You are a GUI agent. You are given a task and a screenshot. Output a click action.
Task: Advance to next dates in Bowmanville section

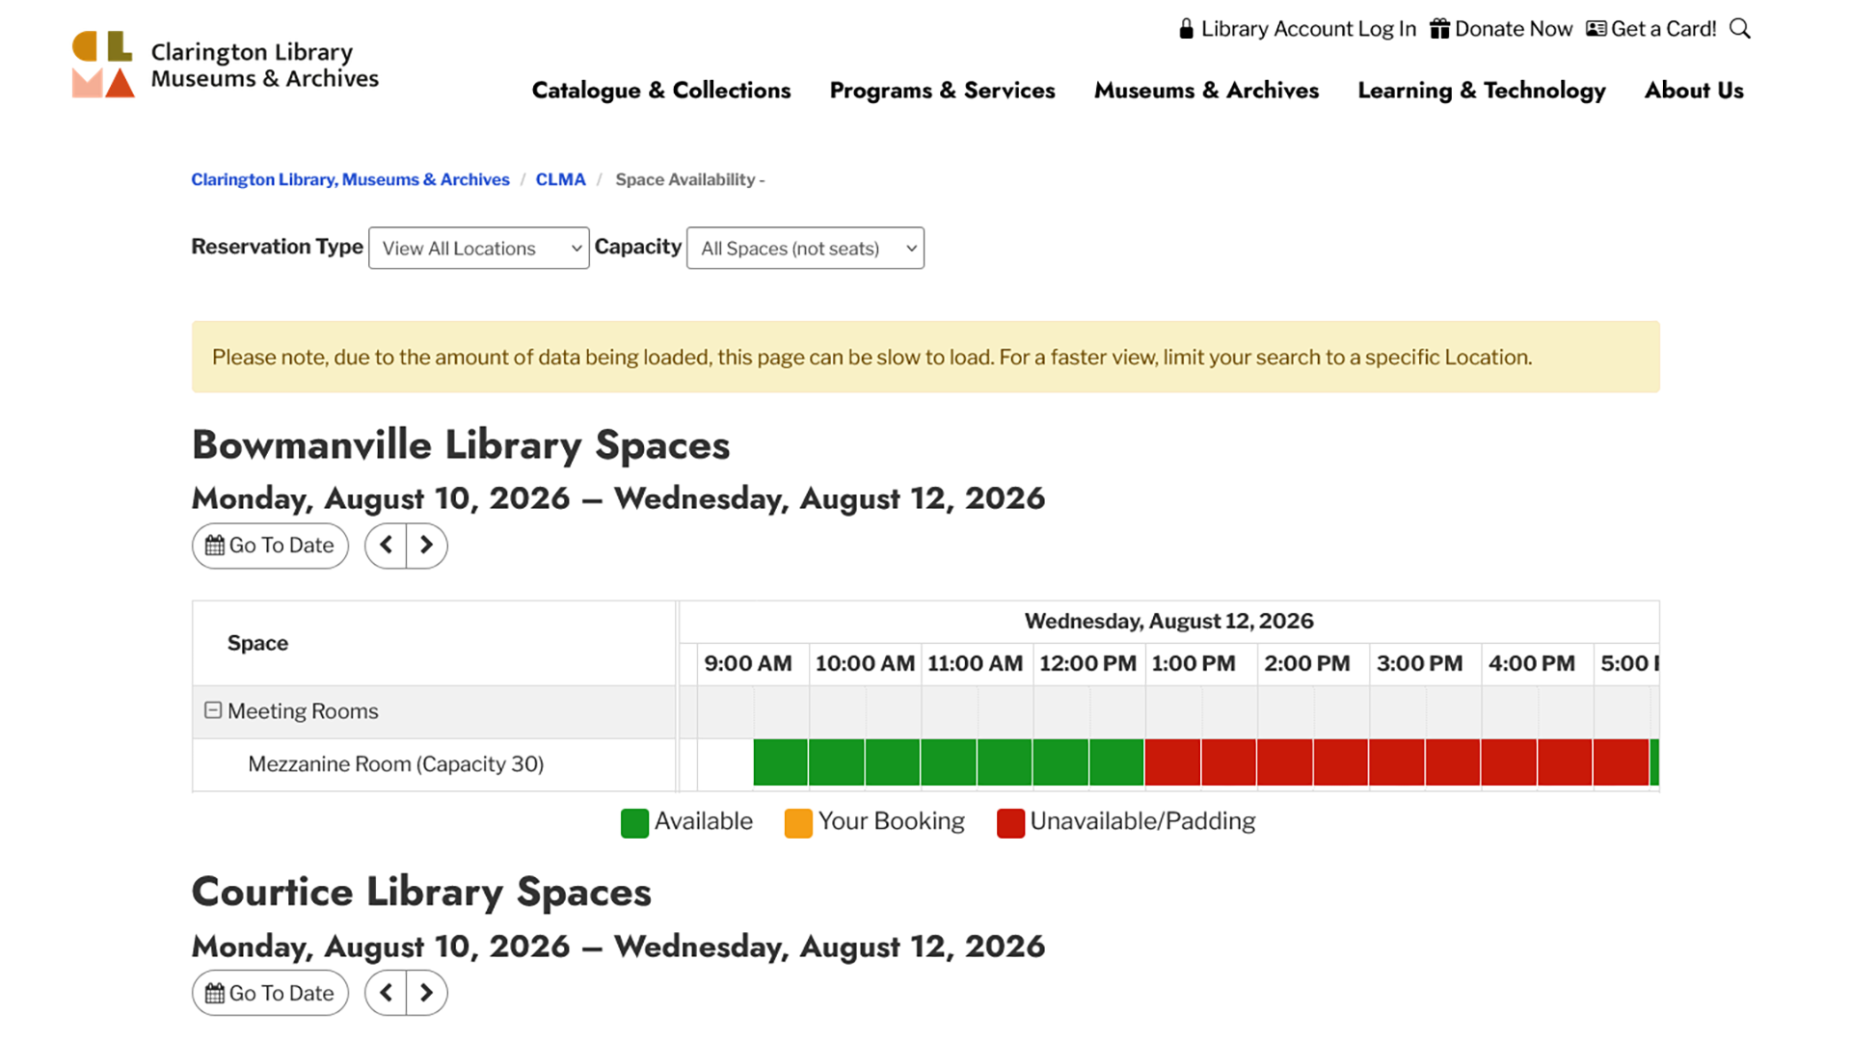427,546
